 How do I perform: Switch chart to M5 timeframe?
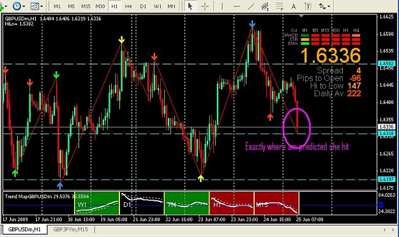pos(72,6)
